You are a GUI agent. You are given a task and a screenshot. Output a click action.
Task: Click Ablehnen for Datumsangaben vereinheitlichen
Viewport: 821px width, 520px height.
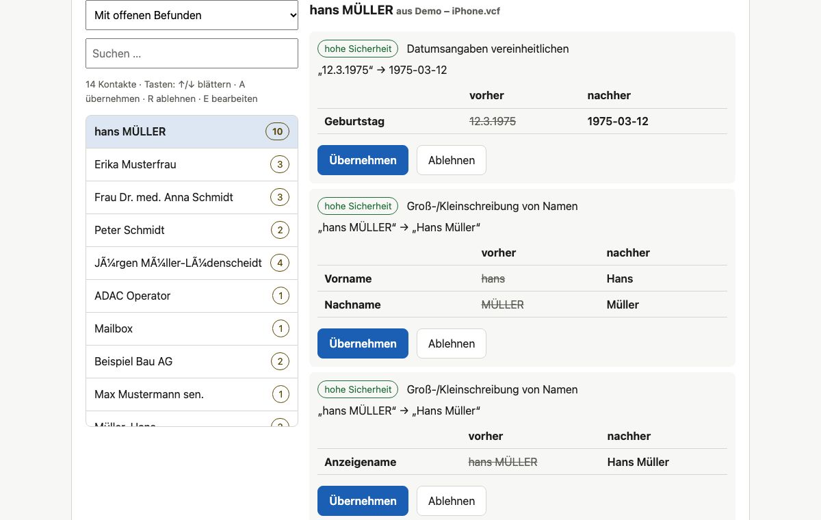point(452,160)
